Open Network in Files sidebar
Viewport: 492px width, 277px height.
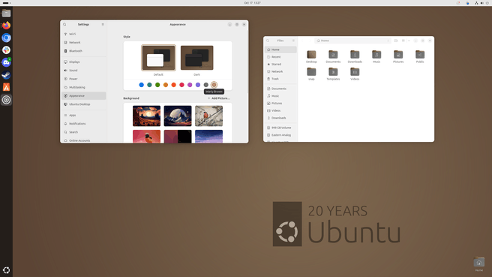(x=280, y=71)
